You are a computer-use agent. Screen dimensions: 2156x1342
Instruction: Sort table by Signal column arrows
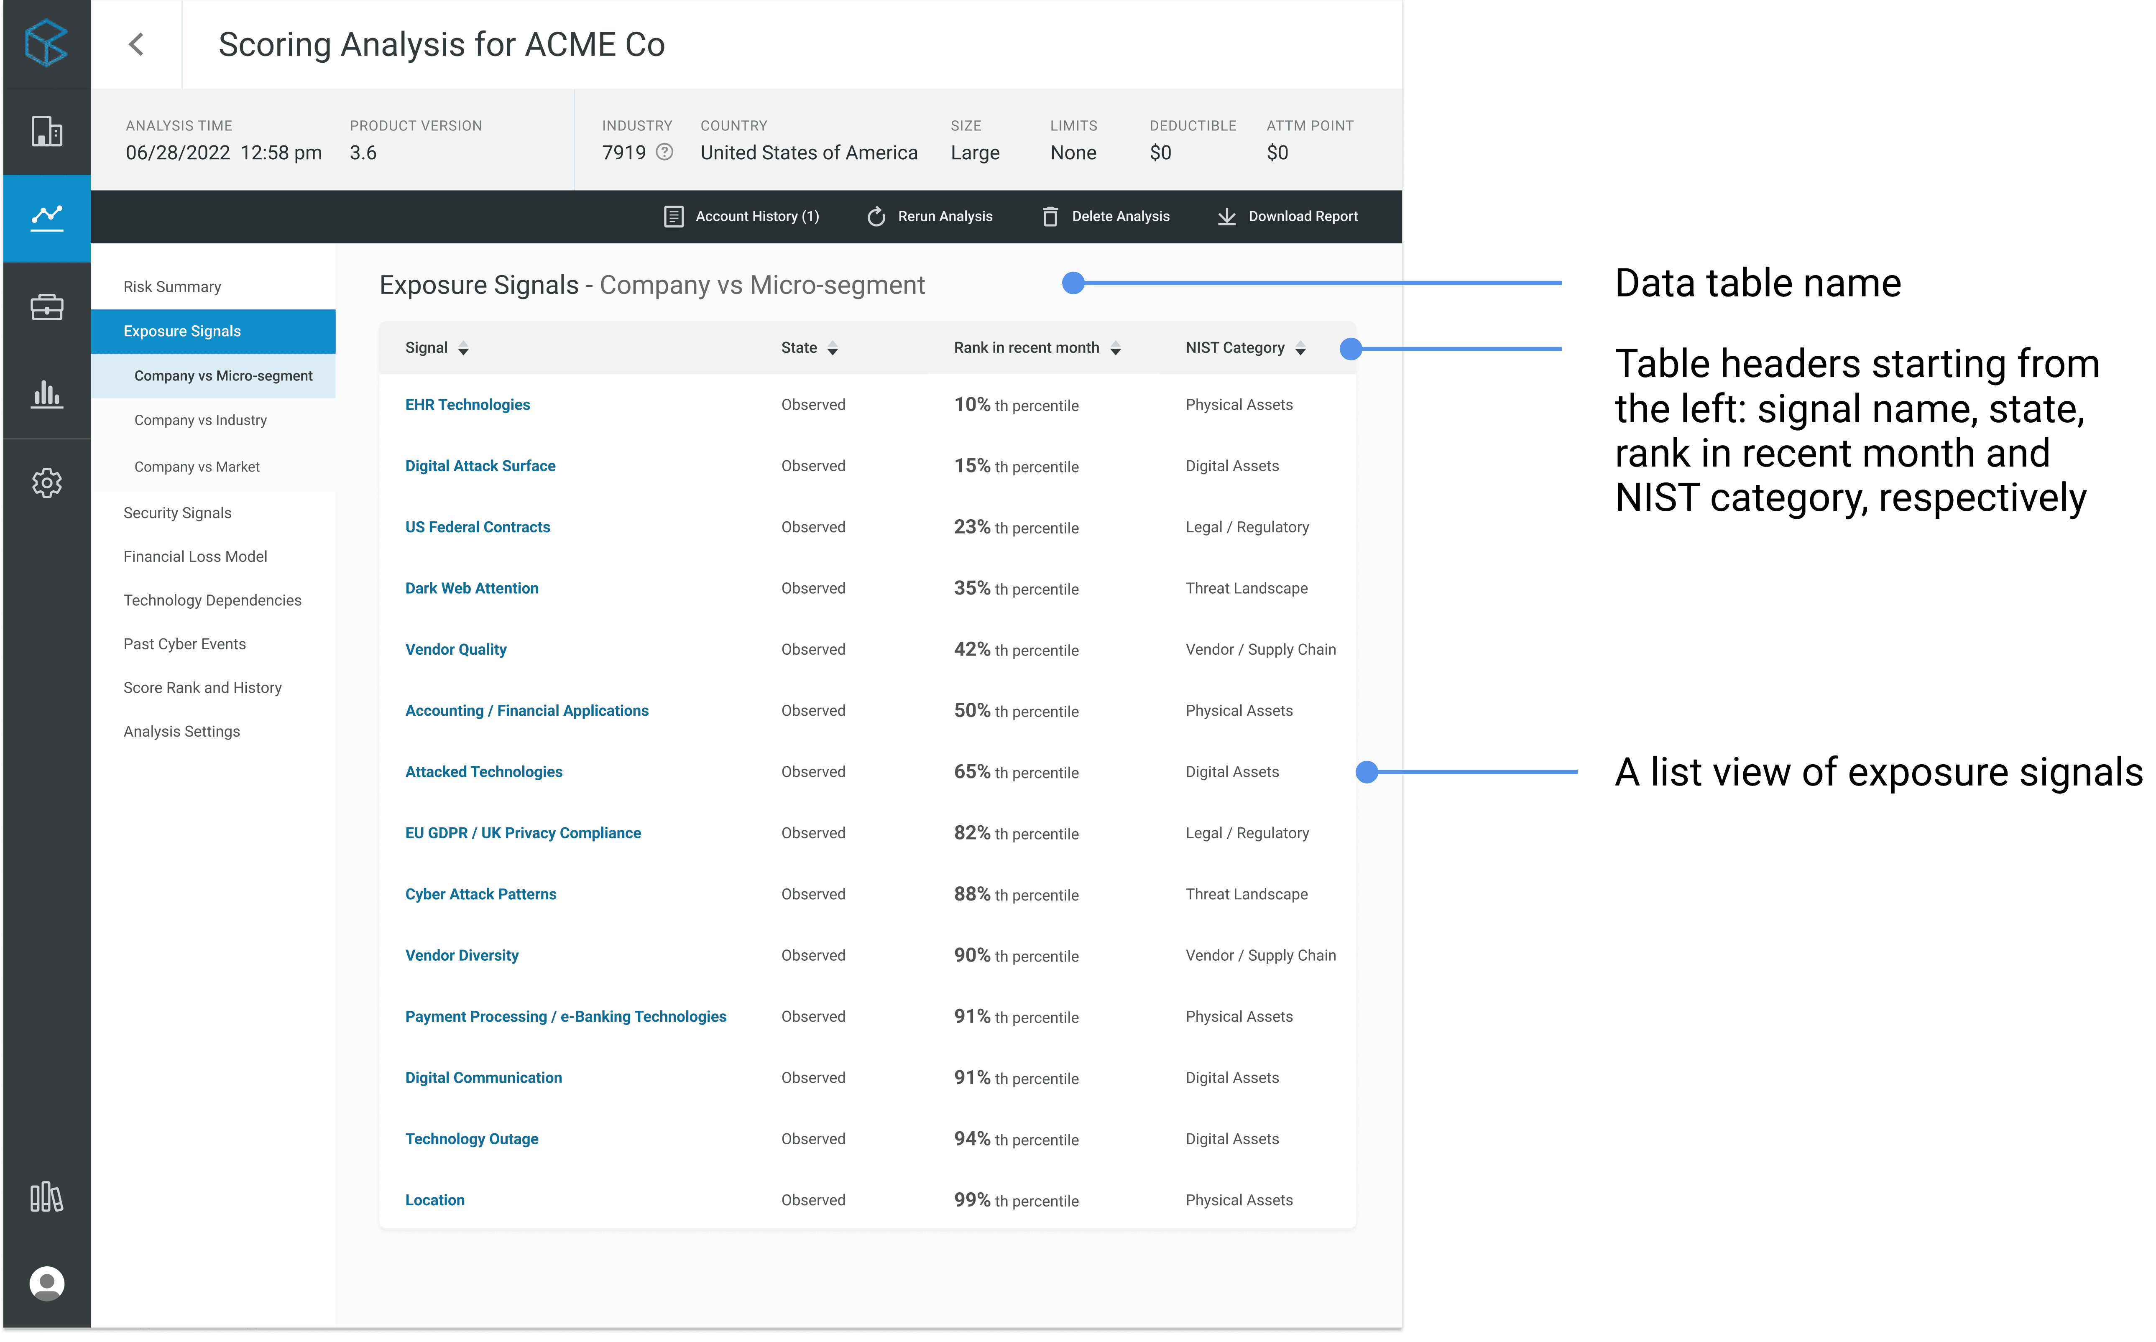pyautogui.click(x=463, y=349)
